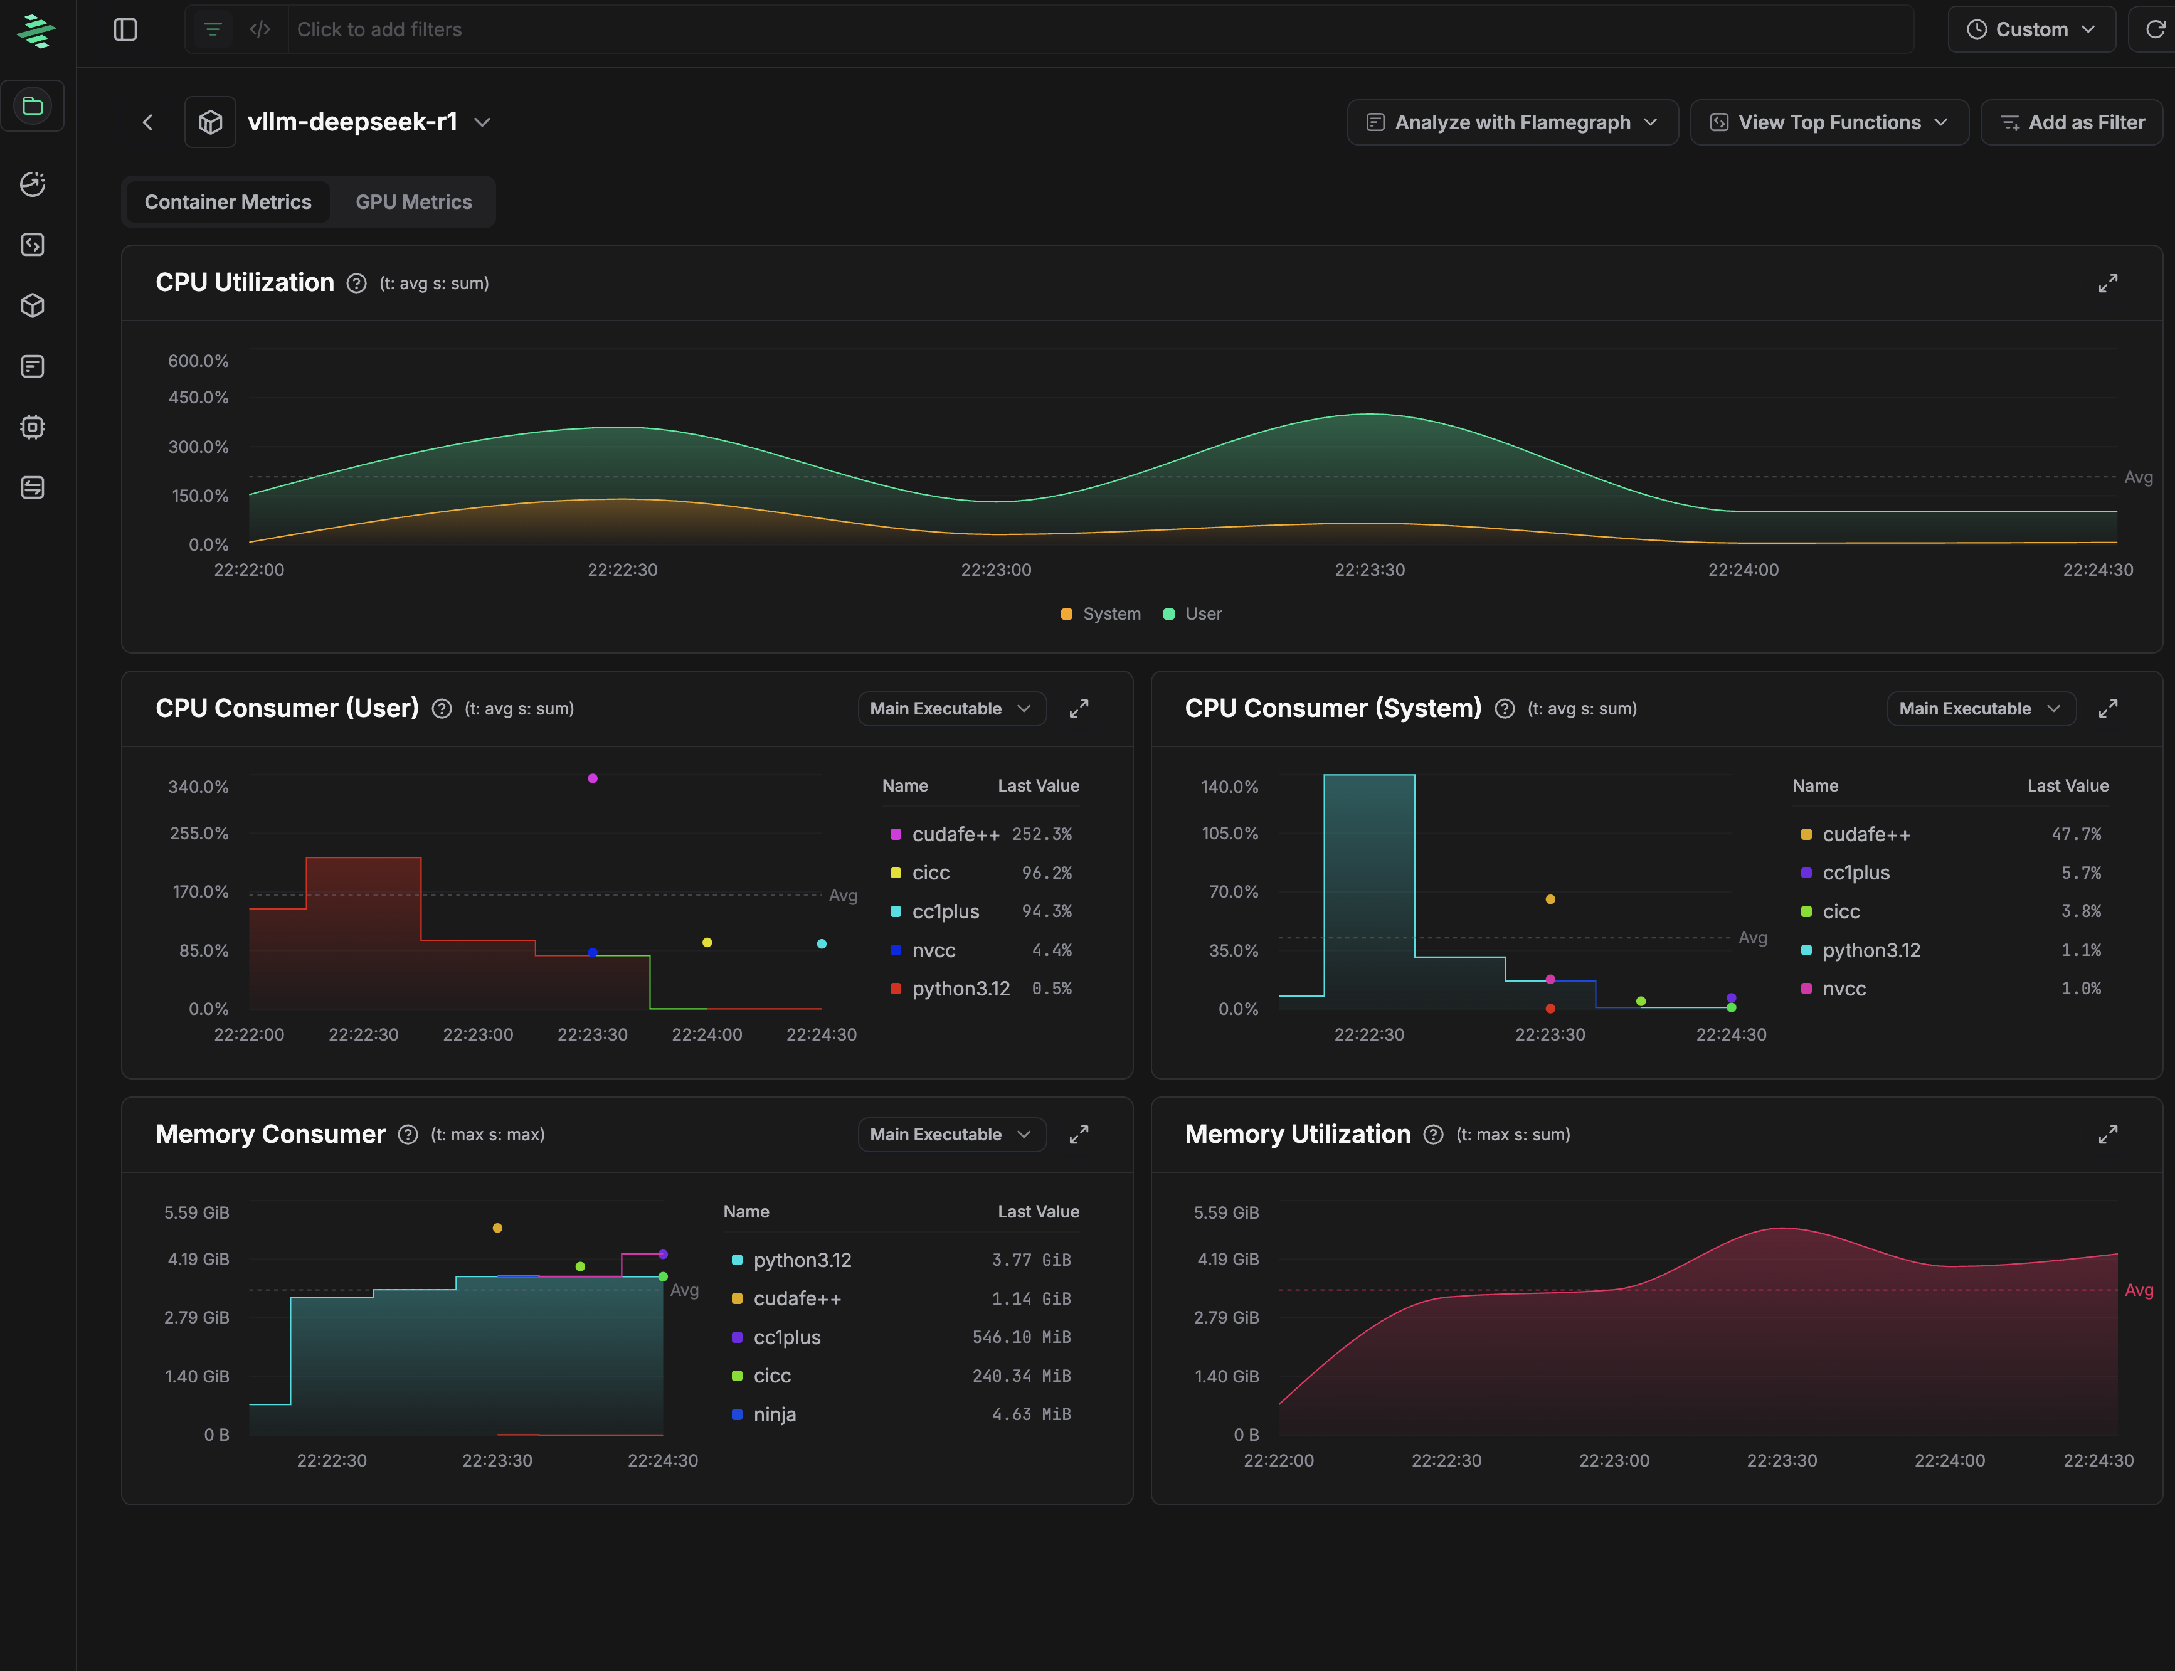Select the cube containers icon in the sidebar

click(x=33, y=305)
